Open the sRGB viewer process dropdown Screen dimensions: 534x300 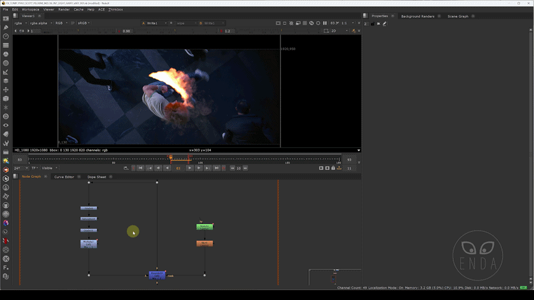point(84,23)
